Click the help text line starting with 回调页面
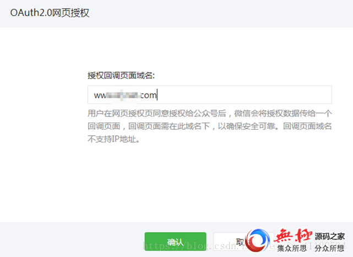This screenshot has height=257, width=353. 210,126
